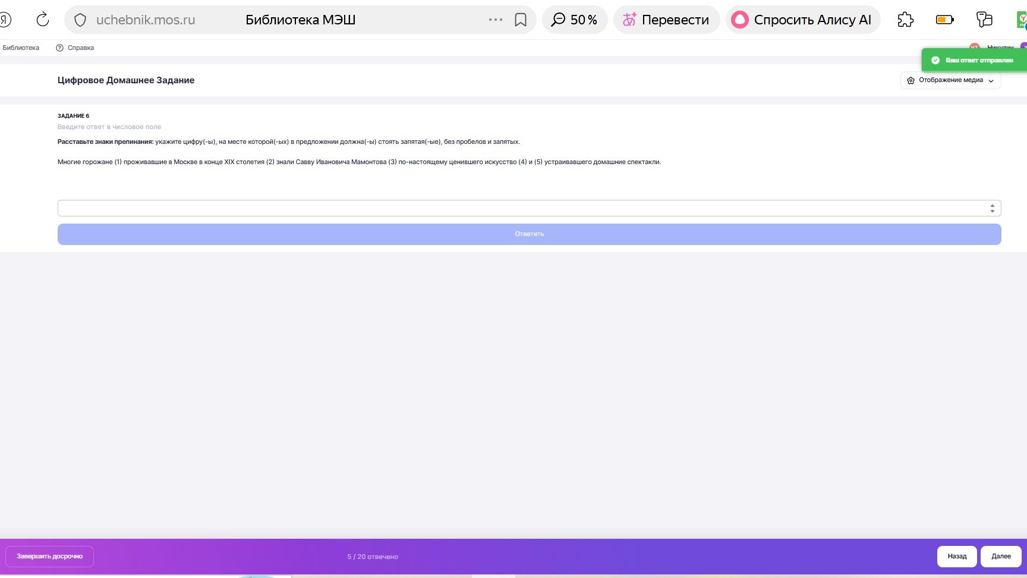Go to next task with Далее
1027x578 pixels.
1001,557
